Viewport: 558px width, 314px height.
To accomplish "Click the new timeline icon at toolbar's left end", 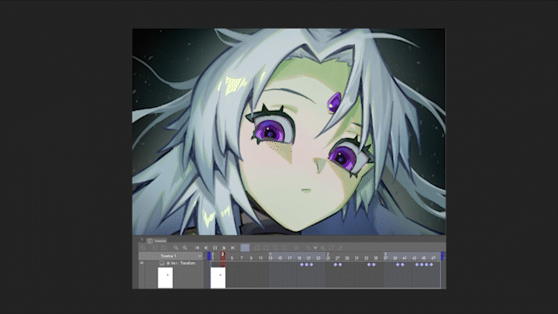I will 143,248.
